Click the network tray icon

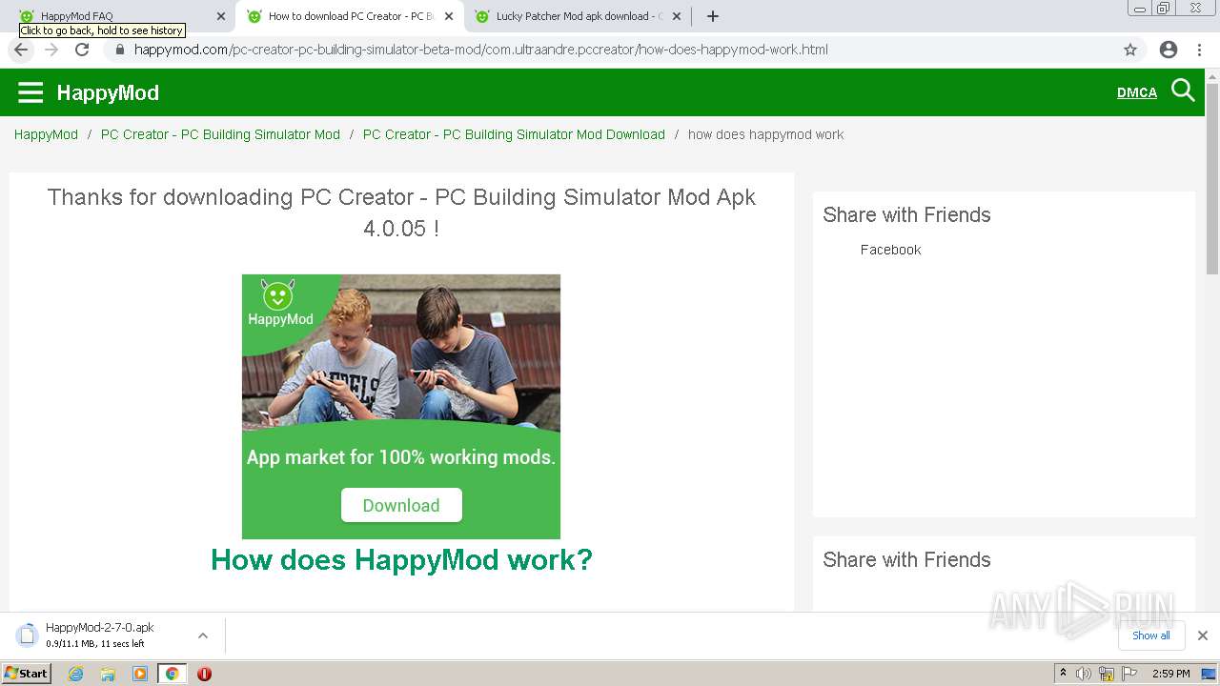[1107, 674]
